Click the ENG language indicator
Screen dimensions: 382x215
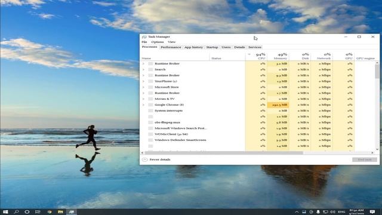tap(341, 212)
